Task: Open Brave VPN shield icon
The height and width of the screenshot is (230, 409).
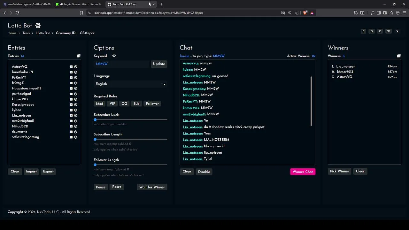Action: (x=398, y=13)
